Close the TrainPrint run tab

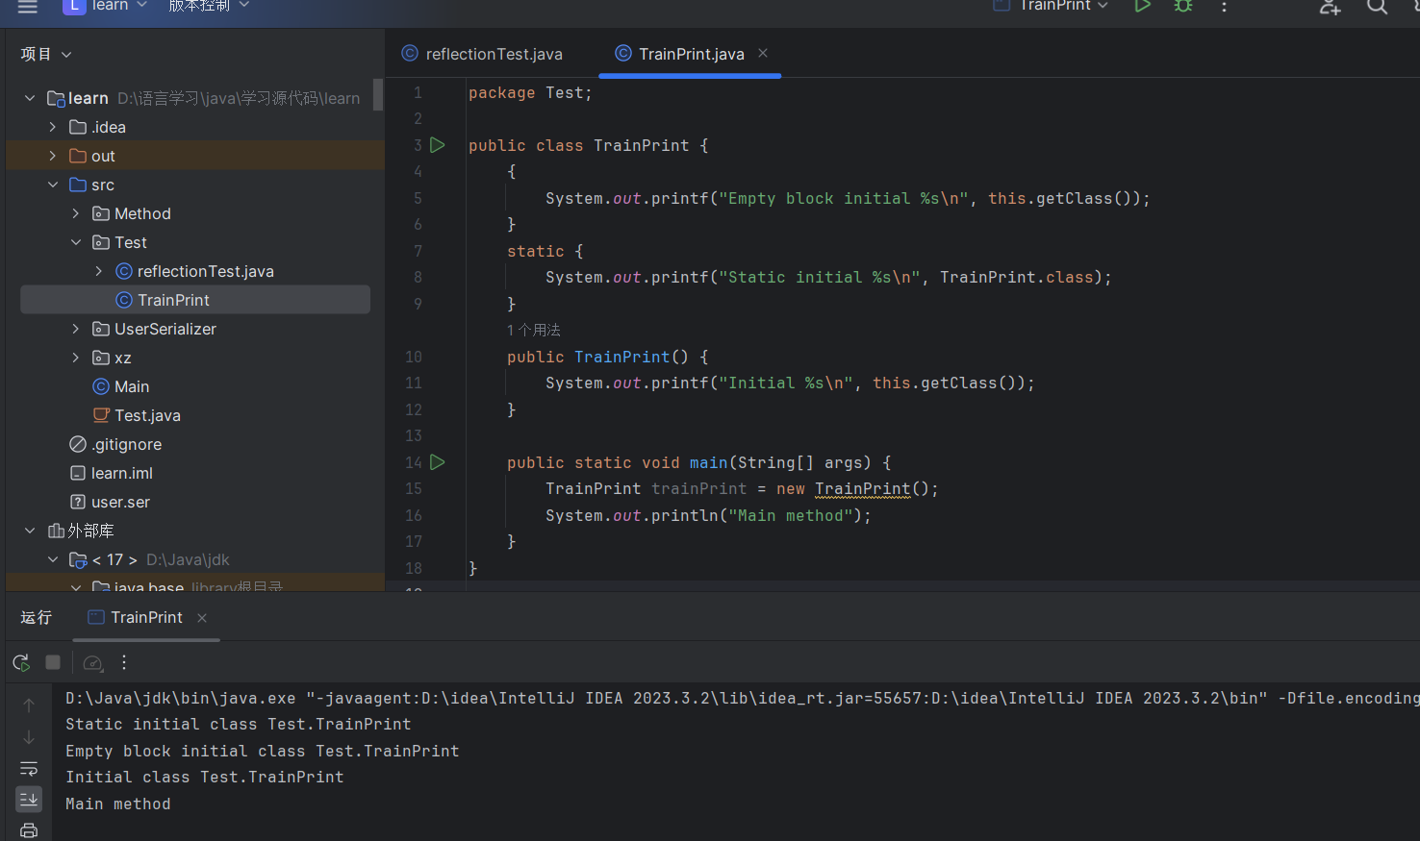(x=202, y=618)
